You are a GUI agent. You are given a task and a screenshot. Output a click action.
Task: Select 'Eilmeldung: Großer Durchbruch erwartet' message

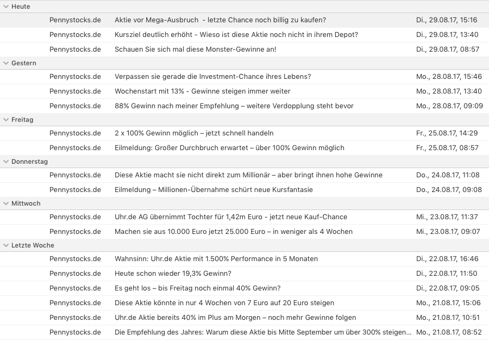pos(229,148)
